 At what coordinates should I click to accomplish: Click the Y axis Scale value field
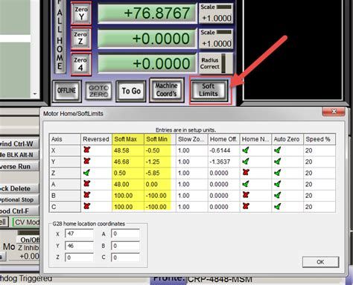pyautogui.click(x=217, y=18)
